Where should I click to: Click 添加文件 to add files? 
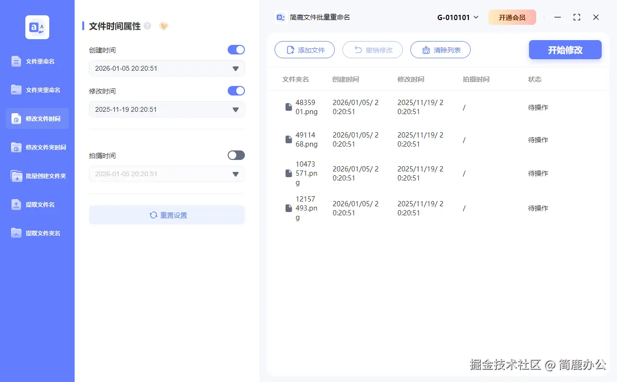(305, 50)
